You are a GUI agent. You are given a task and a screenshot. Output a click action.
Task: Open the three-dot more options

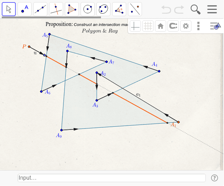198,26
